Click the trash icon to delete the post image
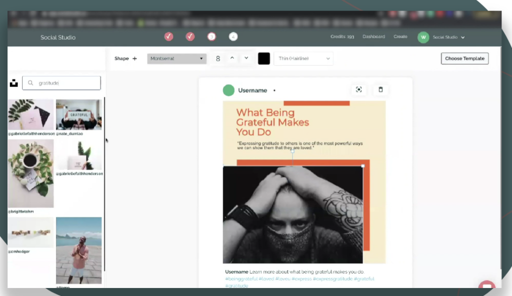 pos(380,90)
